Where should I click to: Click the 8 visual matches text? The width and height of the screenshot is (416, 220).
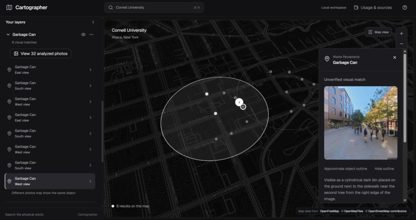click(24, 42)
